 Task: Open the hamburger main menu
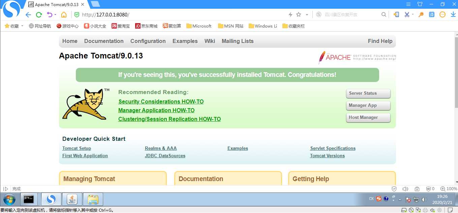click(408, 4)
